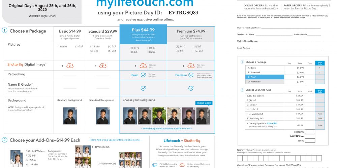
Task: Choose purple-gray background option 5
Action: (x=188, y=116)
